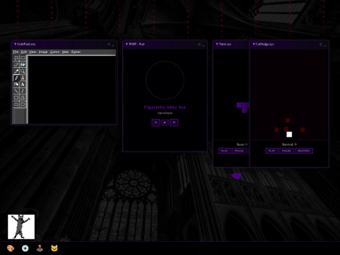
Task: Choose the Brush tool in GothPaint
Action: [x=23, y=78]
